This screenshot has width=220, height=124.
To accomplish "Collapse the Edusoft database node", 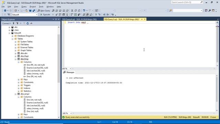I will pos(9,33).
